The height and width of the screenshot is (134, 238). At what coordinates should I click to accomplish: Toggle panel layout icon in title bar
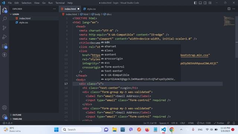[x=200, y=3]
